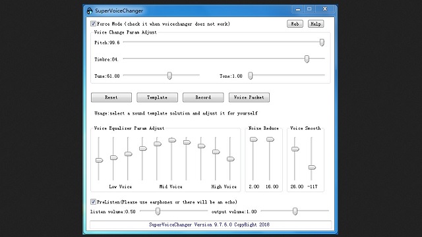Click the listen volume:0.50 label
This screenshot has height=237, width=422.
point(113,212)
